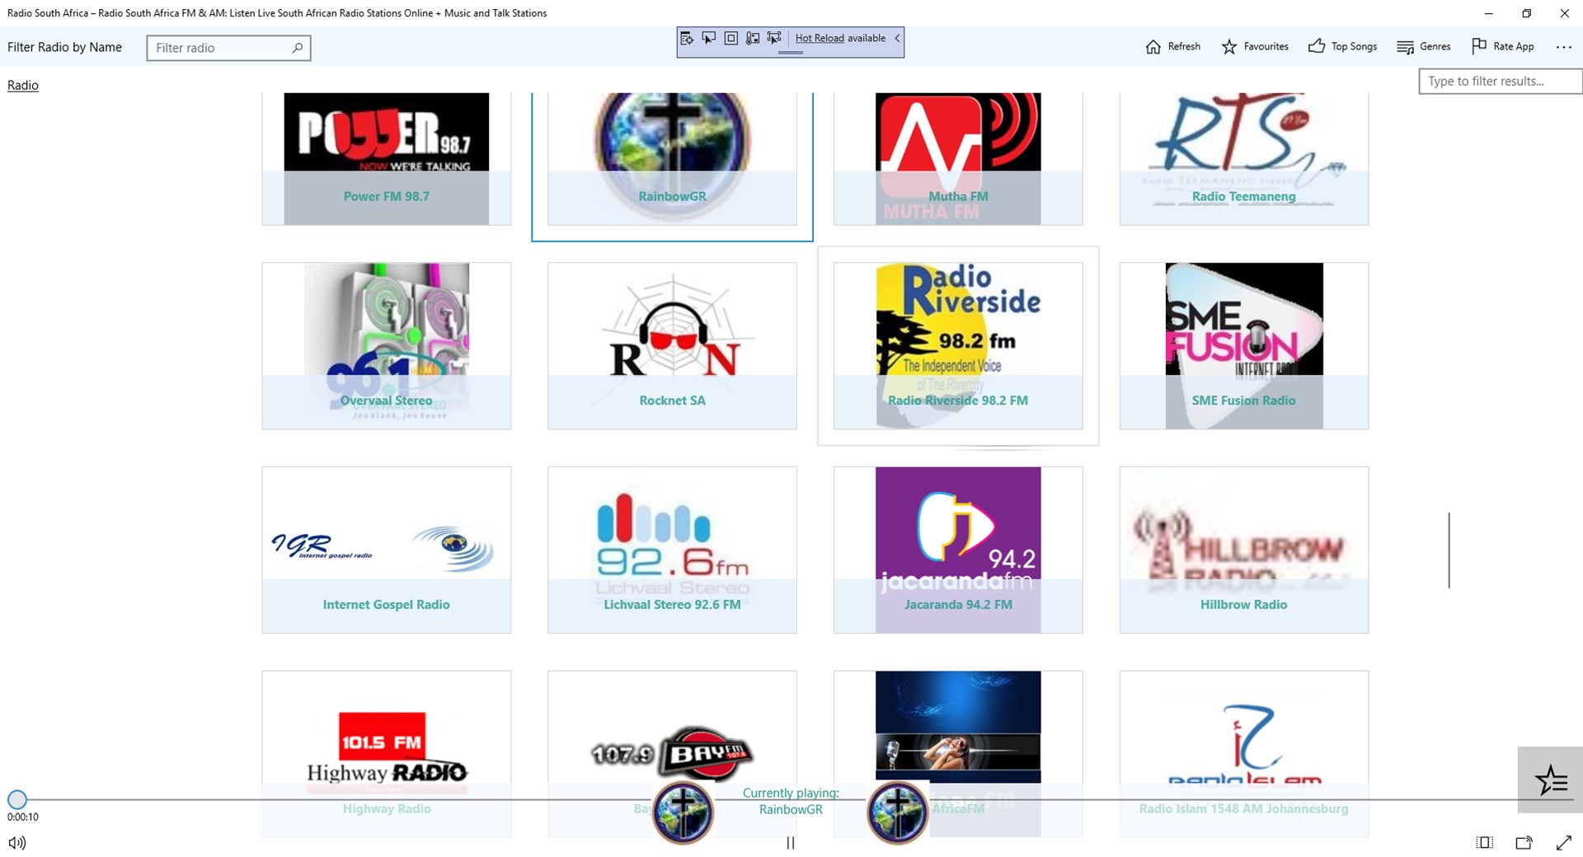Click the playback seek slider thumb
Viewport: 1583px width, 857px height.
coord(17,799)
